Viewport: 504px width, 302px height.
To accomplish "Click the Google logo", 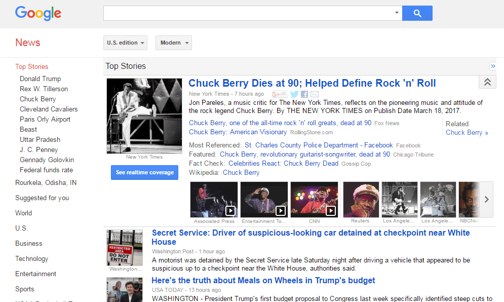I will pyautogui.click(x=38, y=14).
